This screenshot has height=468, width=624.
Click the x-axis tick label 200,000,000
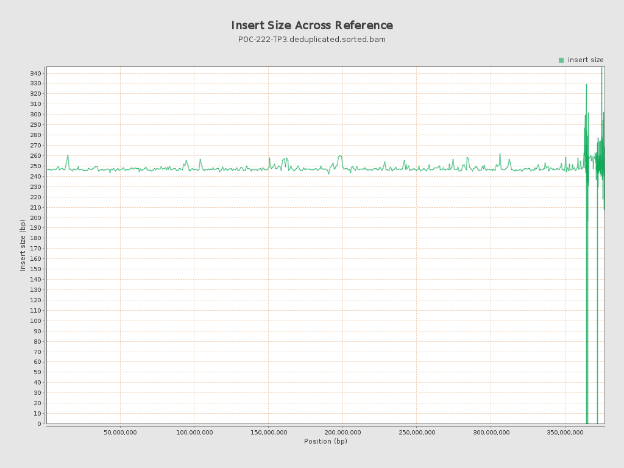pos(342,432)
